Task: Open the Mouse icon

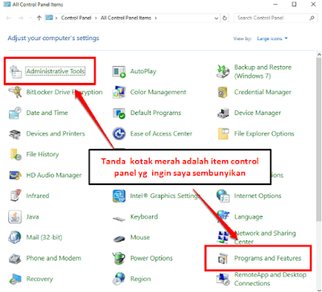Action: pyautogui.click(x=119, y=238)
